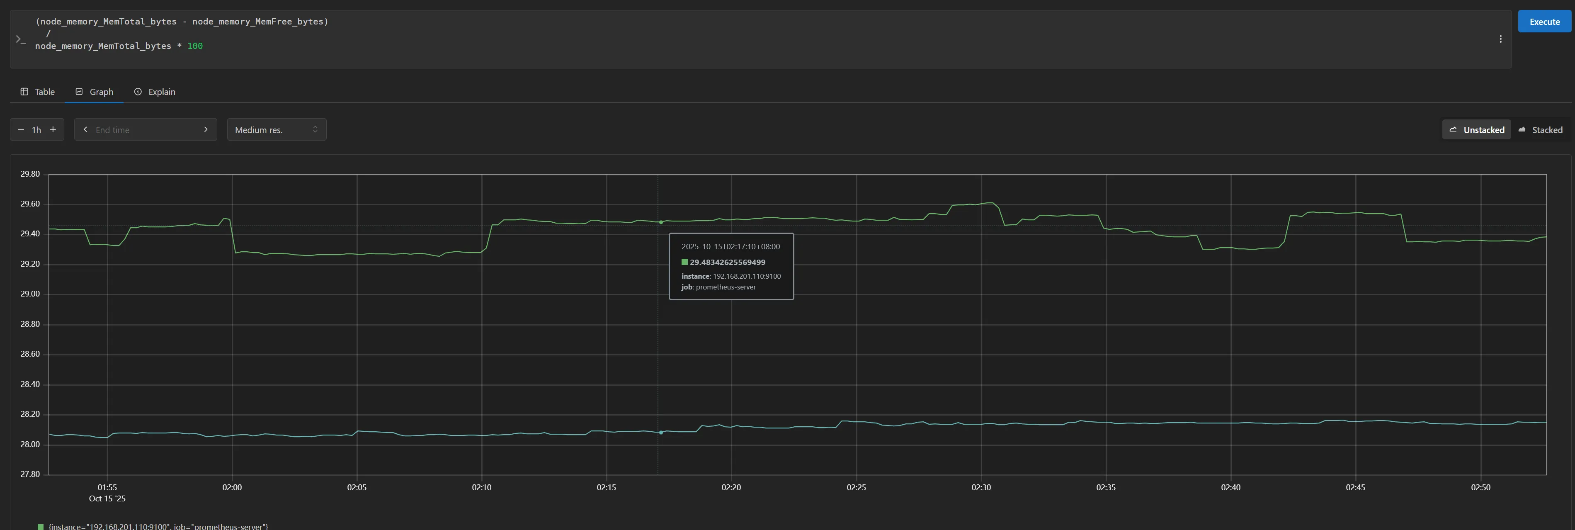Click the green legend color swatch
This screenshot has width=1575, height=530.
point(41,526)
